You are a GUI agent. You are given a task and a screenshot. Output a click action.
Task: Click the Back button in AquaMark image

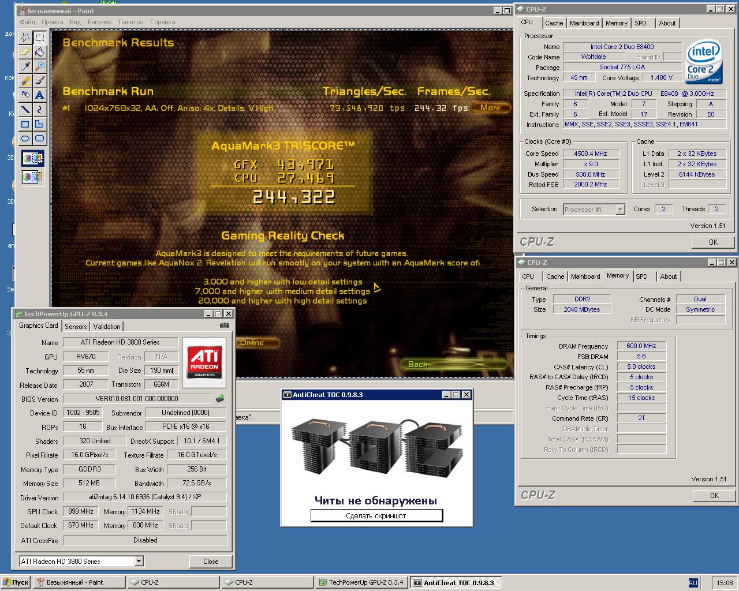click(454, 364)
